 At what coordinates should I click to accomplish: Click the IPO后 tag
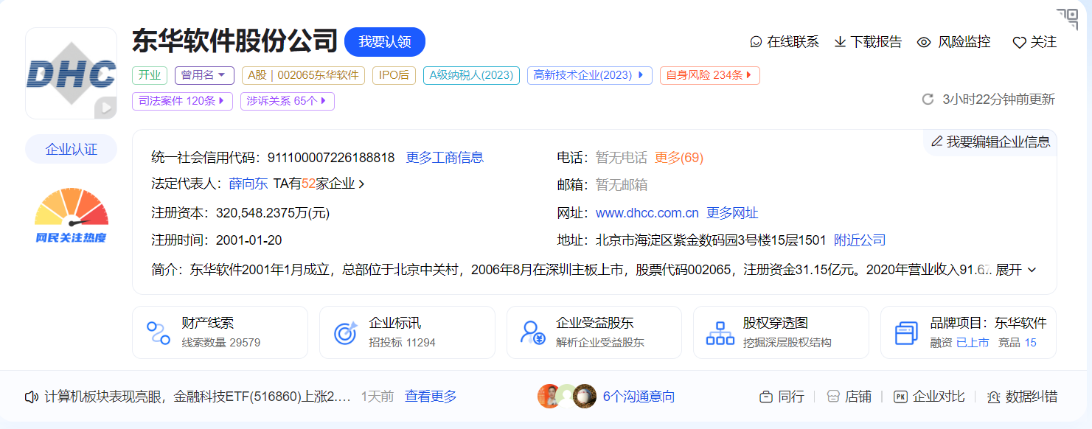click(x=394, y=75)
